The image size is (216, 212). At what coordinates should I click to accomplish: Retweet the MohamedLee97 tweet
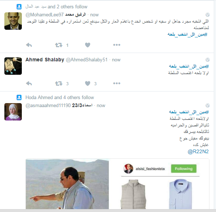(x=59, y=45)
